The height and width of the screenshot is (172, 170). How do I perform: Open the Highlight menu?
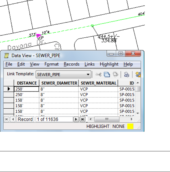click(109, 64)
